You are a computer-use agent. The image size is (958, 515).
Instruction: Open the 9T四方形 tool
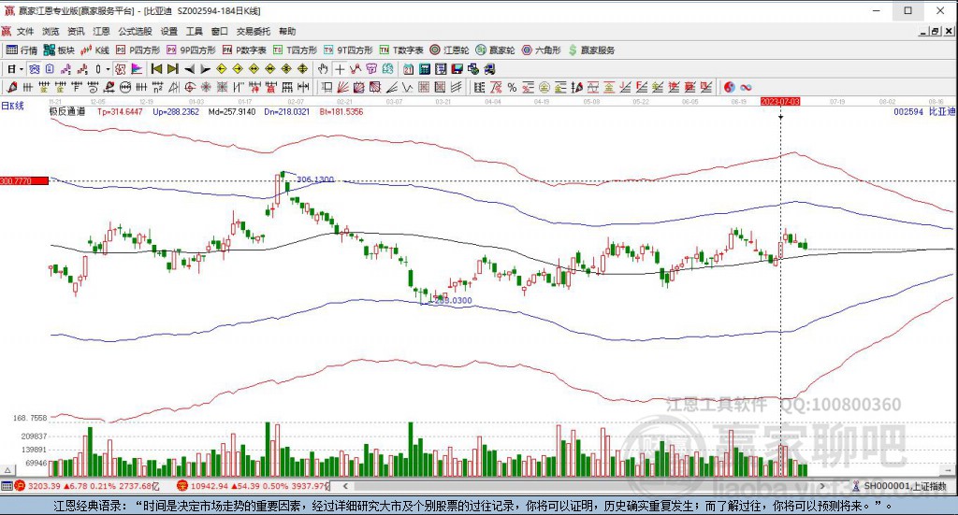348,50
